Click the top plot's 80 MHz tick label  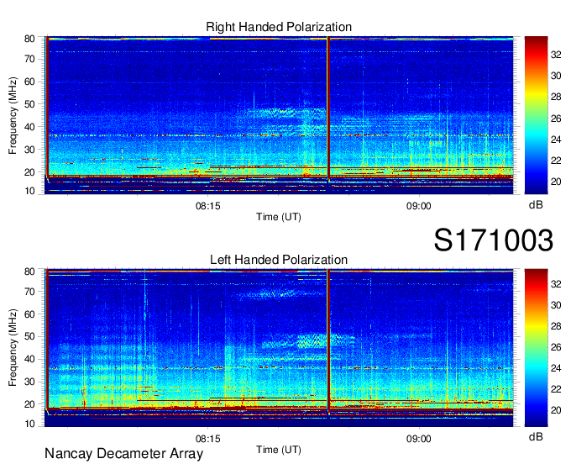[x=29, y=39]
